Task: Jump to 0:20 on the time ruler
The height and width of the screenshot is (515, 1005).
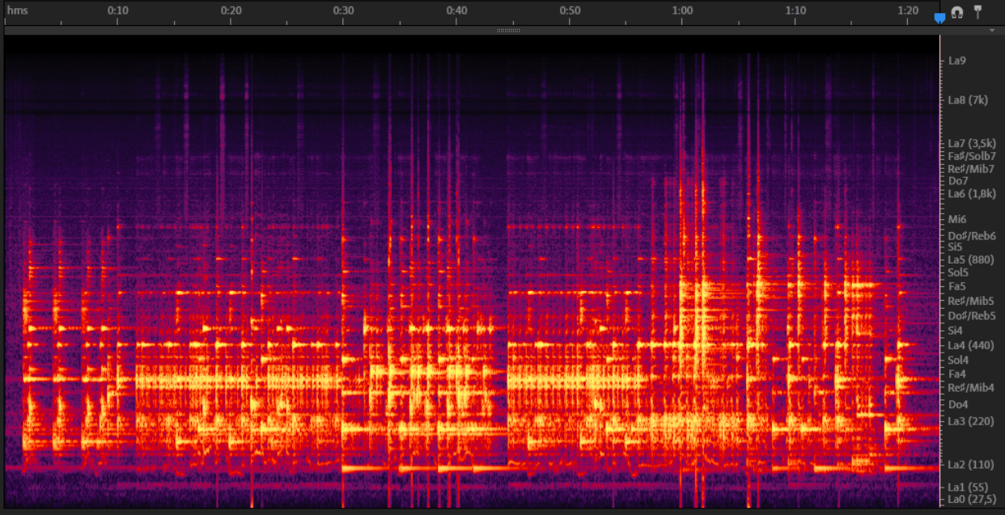Action: 231,11
